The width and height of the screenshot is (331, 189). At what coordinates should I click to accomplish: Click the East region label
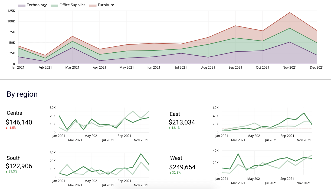point(175,114)
